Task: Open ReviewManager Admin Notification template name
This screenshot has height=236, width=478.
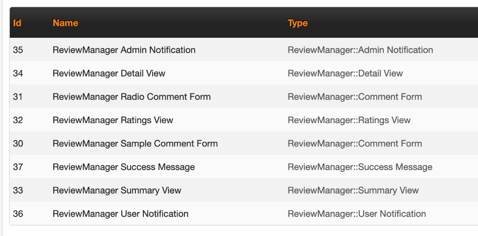Action: tap(124, 50)
